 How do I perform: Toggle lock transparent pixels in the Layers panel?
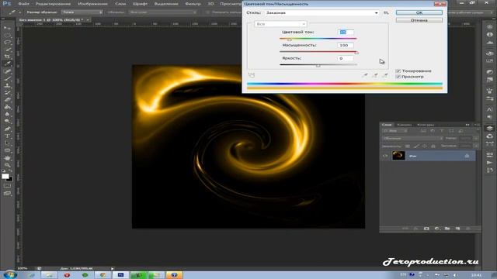click(408, 146)
